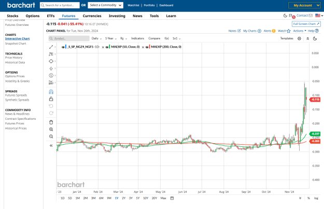
Task: Remove the MAEXP (50) indicator with X
Action: coord(143,47)
